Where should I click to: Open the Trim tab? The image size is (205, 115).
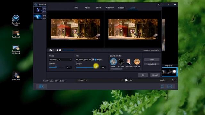tap(76, 8)
